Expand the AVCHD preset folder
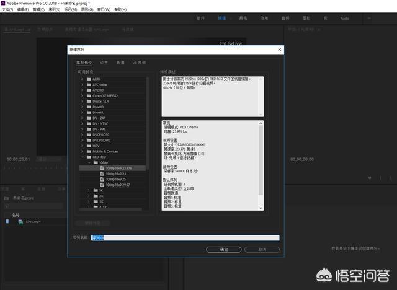The width and height of the screenshot is (397, 290). (x=82, y=90)
